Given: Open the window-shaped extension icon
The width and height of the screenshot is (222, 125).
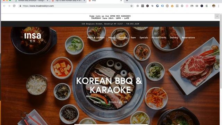Looking at the screenshot, I should pyautogui.click(x=192, y=6).
